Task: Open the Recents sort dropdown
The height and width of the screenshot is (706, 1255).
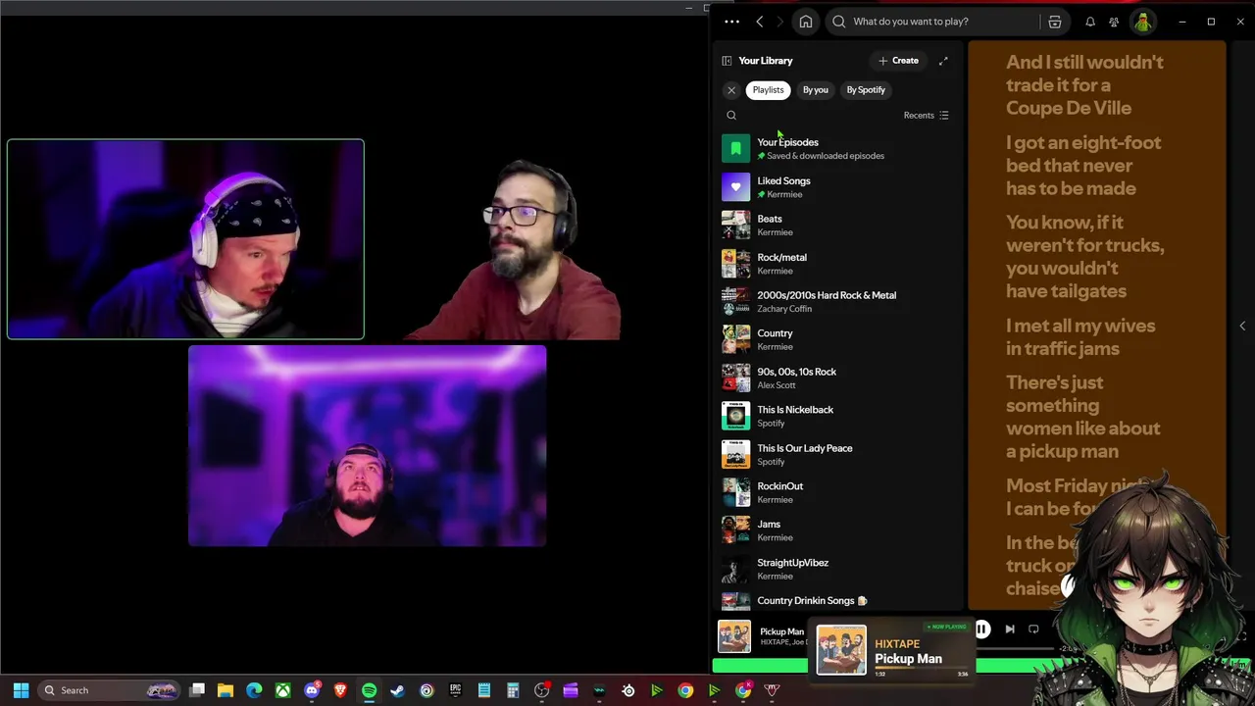Action: pyautogui.click(x=926, y=116)
